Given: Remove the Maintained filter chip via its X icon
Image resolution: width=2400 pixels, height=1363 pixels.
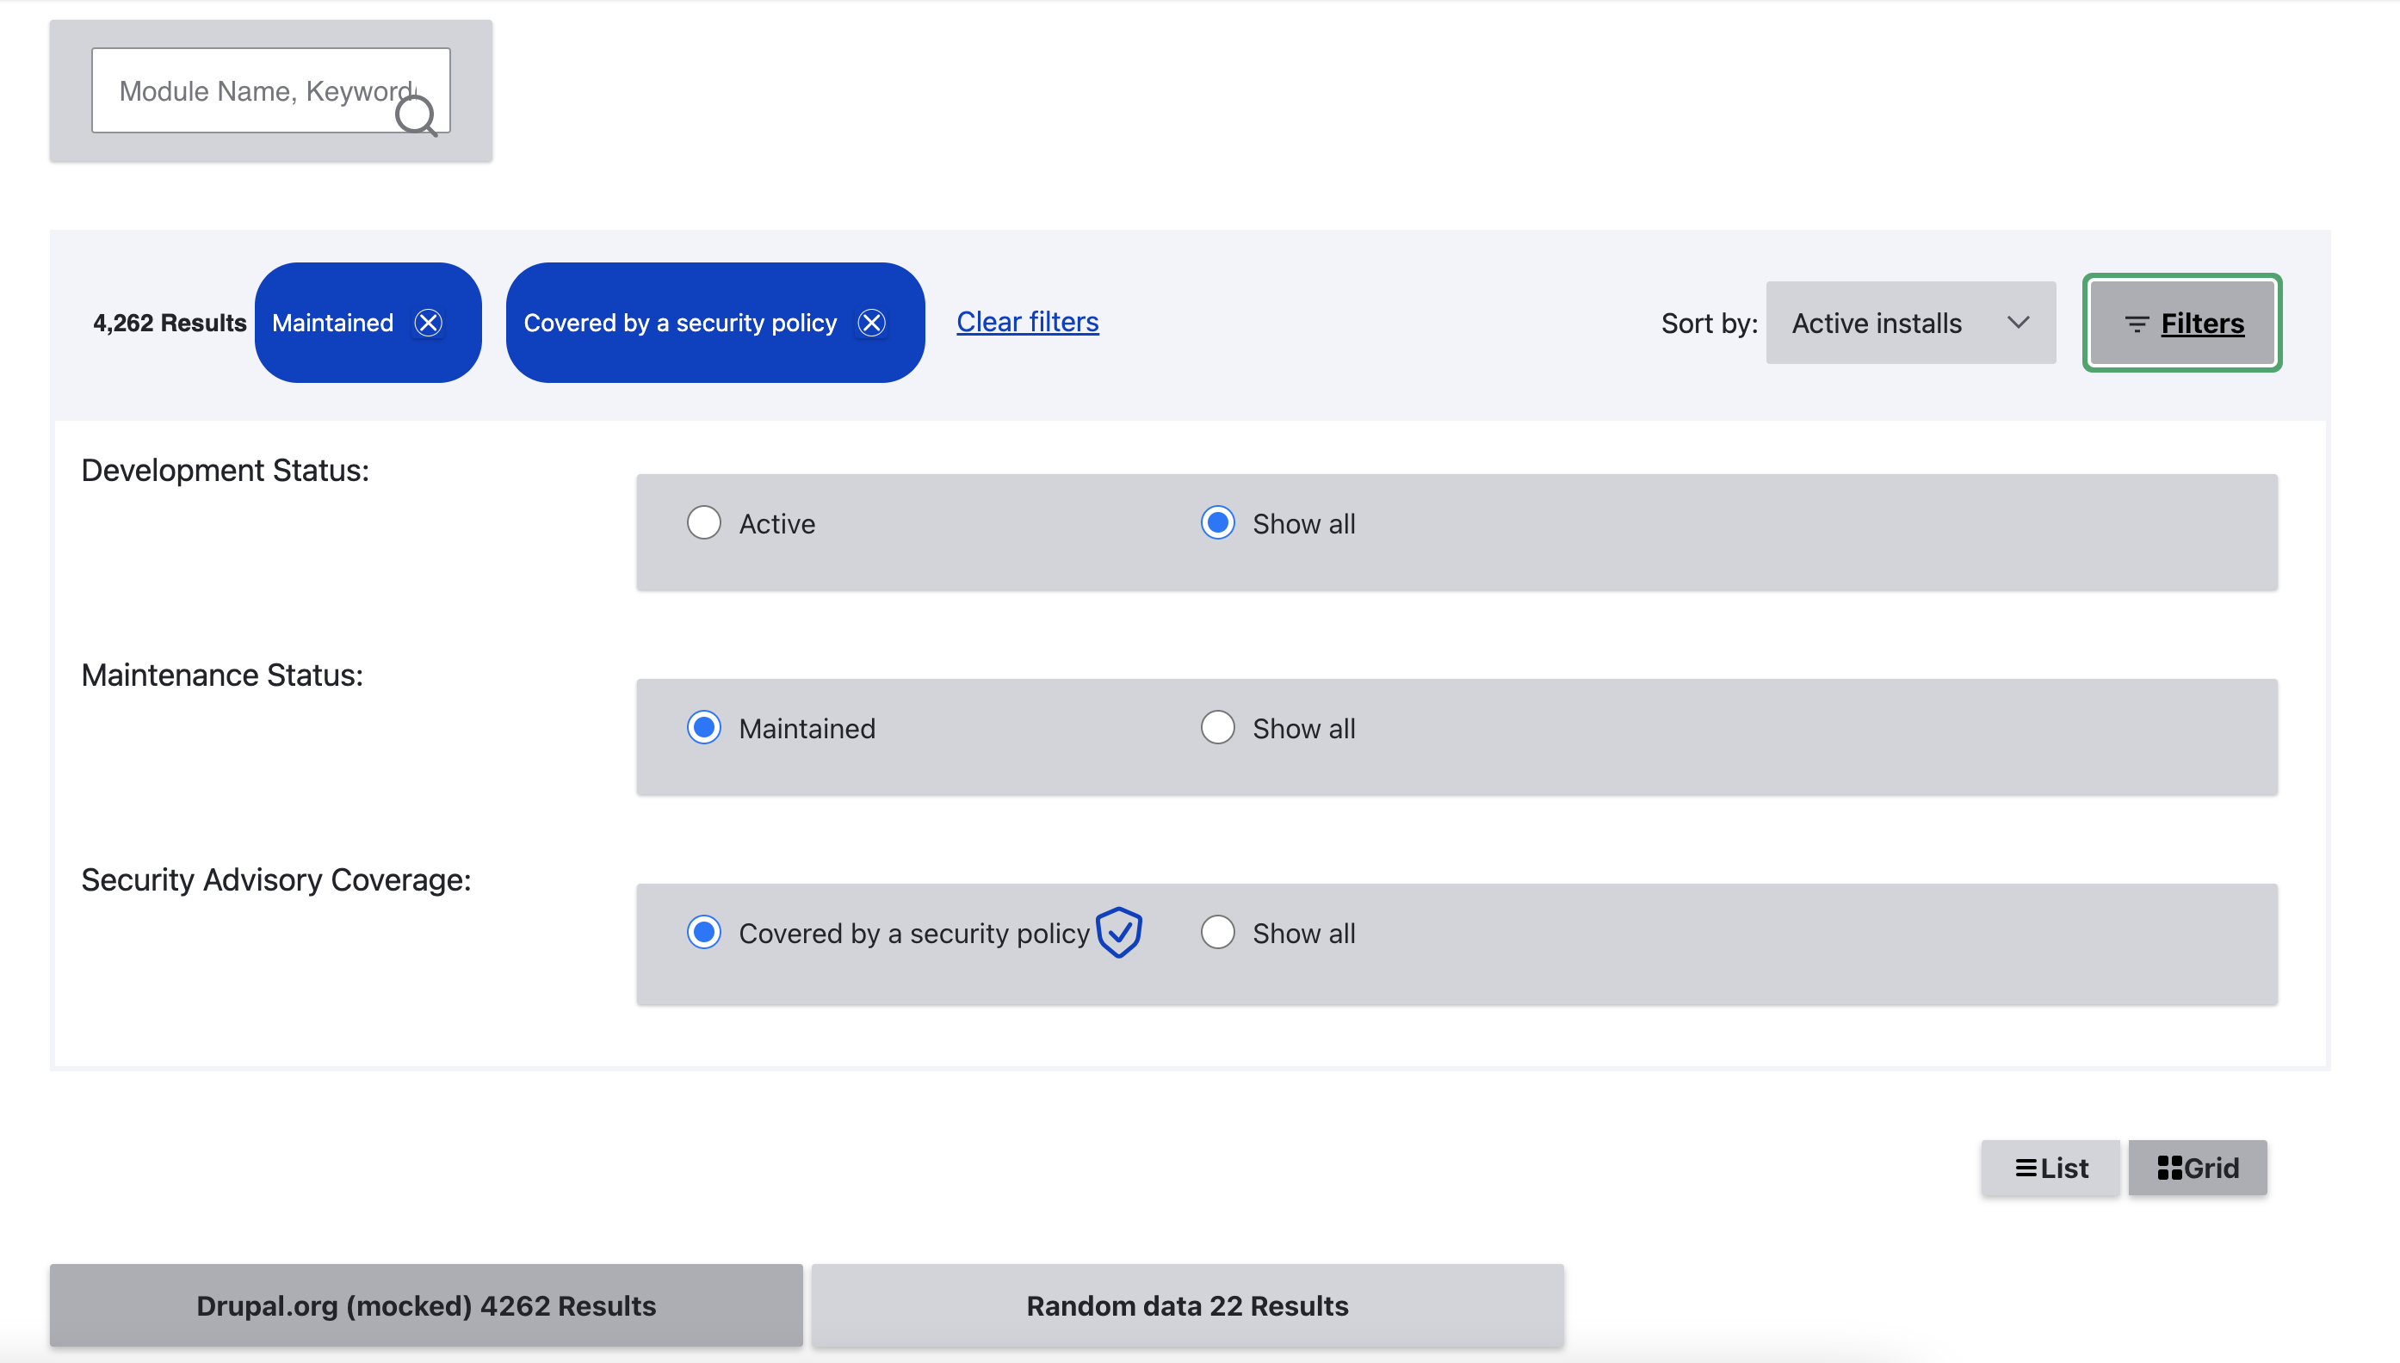Looking at the screenshot, I should click(430, 322).
